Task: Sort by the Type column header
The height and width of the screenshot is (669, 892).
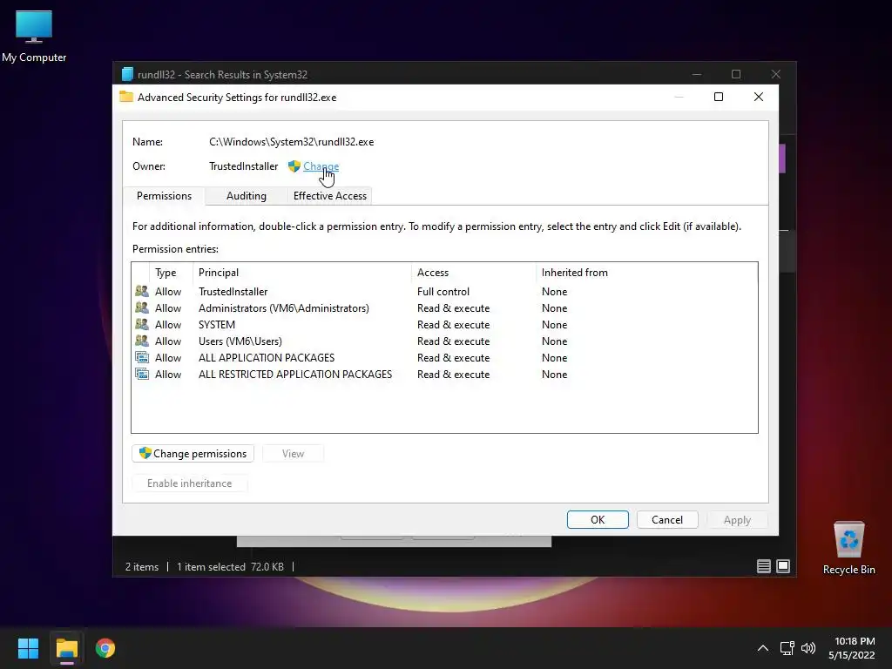Action: pos(171,273)
